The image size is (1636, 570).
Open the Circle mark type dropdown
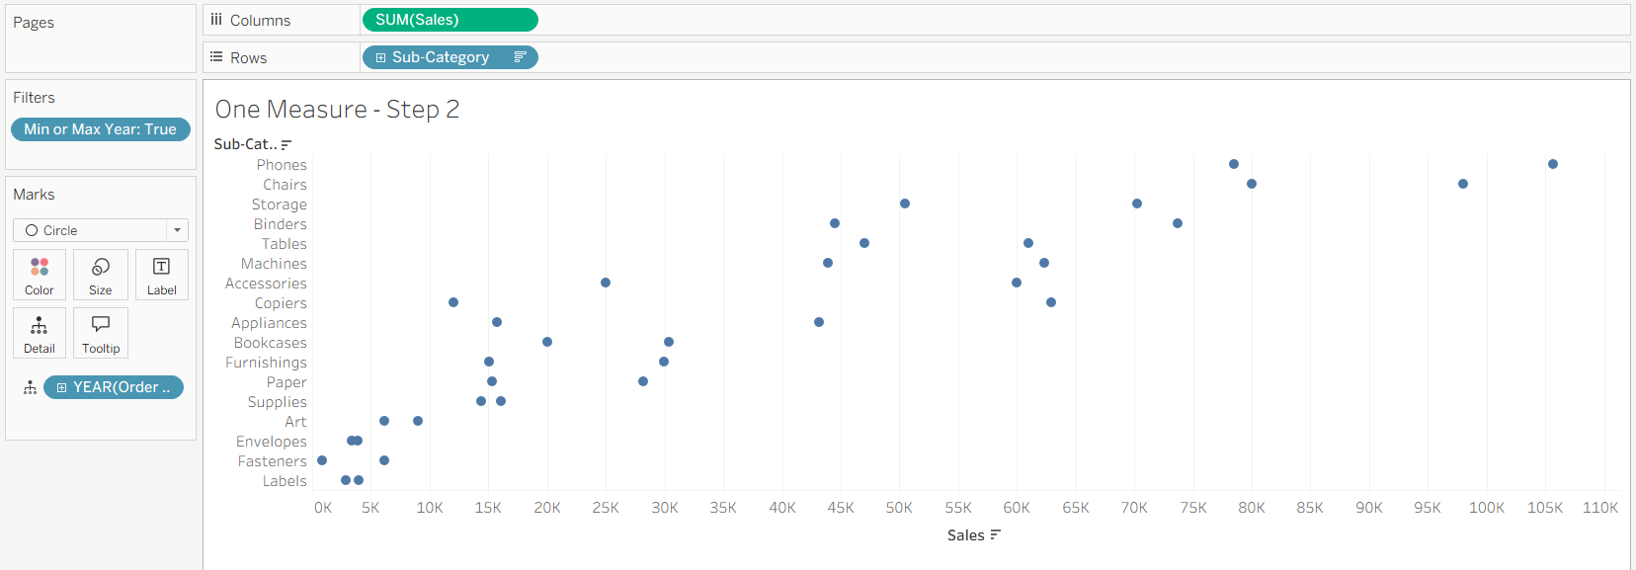coord(177,230)
